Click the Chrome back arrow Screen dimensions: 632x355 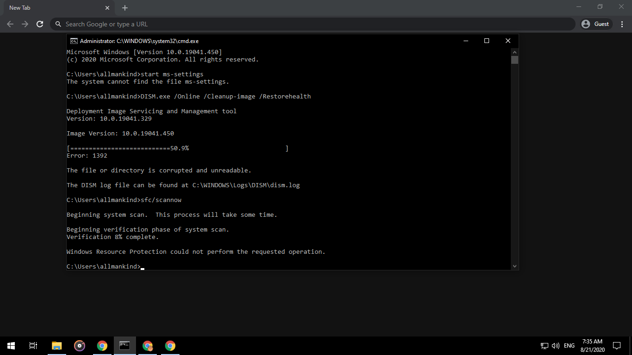pos(10,24)
